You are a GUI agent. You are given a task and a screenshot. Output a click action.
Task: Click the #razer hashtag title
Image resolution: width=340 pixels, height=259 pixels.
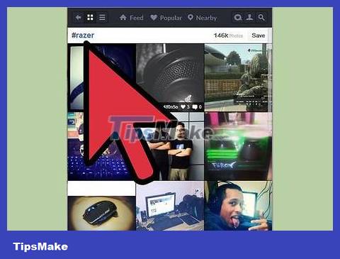tap(83, 35)
